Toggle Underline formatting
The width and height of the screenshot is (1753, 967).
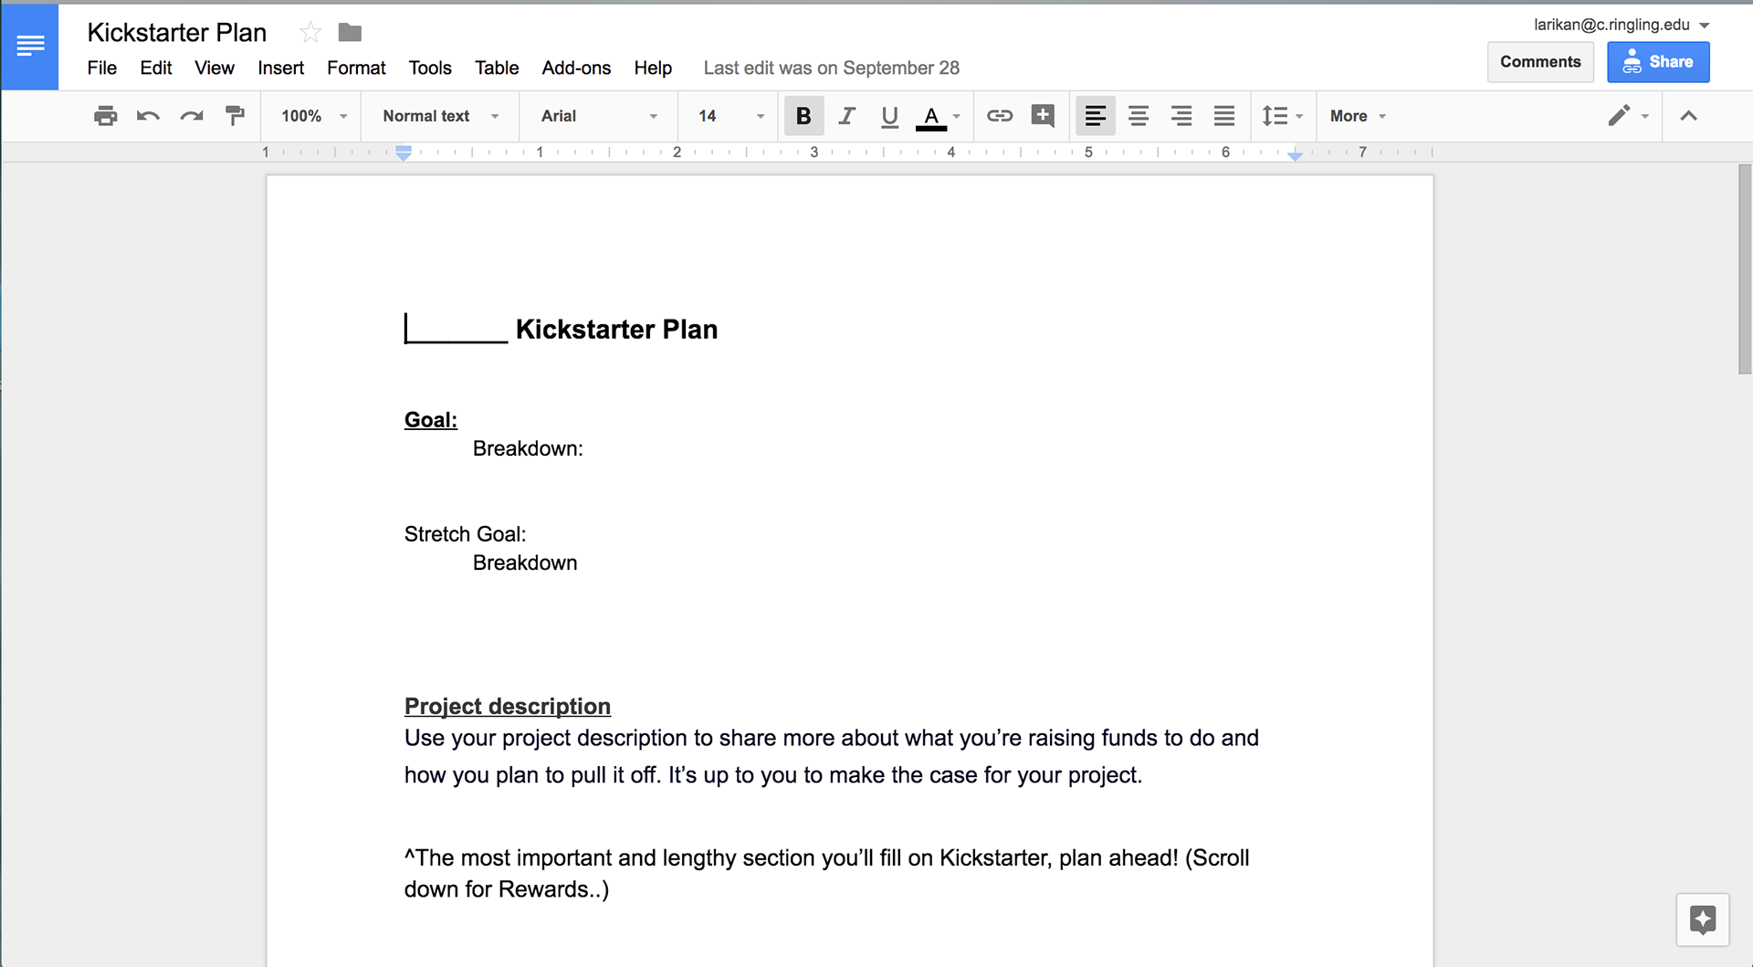tap(889, 116)
